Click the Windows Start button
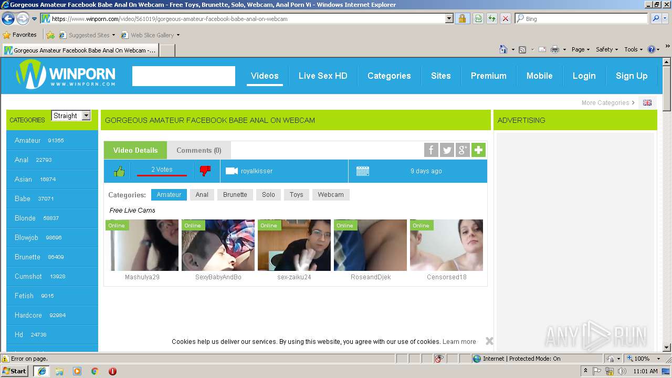This screenshot has width=672, height=378. pos(15,371)
